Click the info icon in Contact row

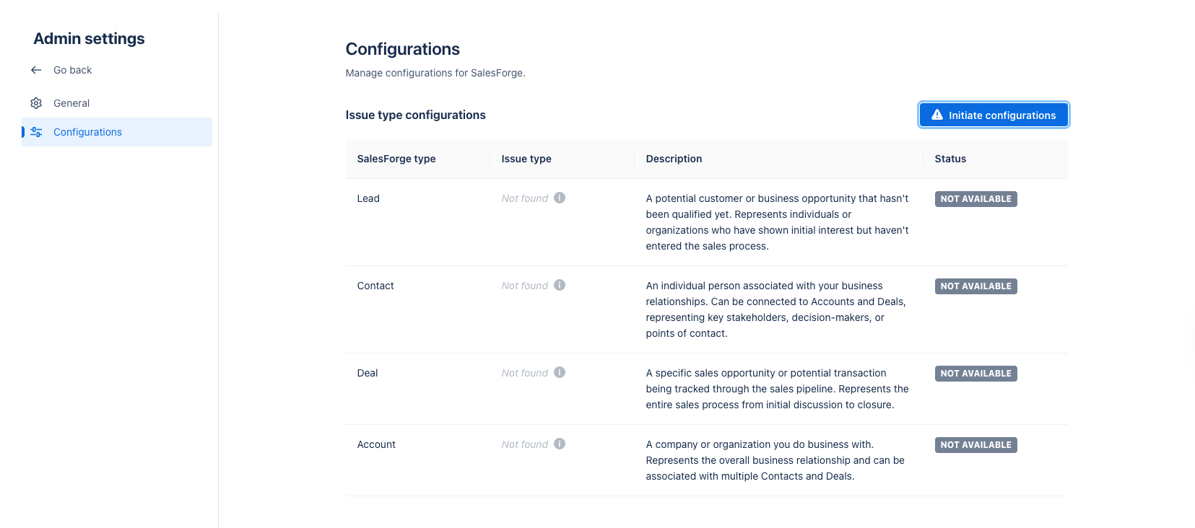pos(560,285)
